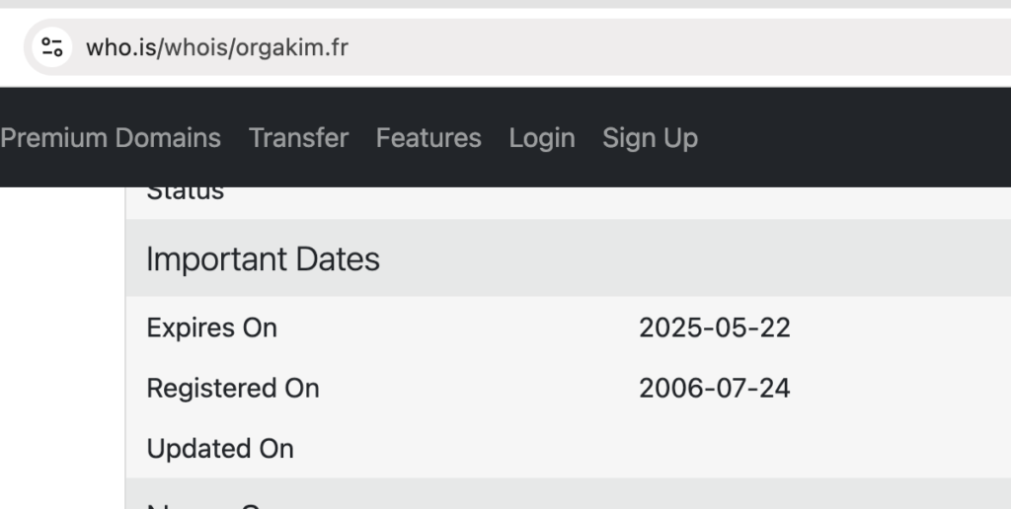Click the empty value beside Updated On
The width and height of the screenshot is (1011, 509).
pyautogui.click(x=818, y=449)
